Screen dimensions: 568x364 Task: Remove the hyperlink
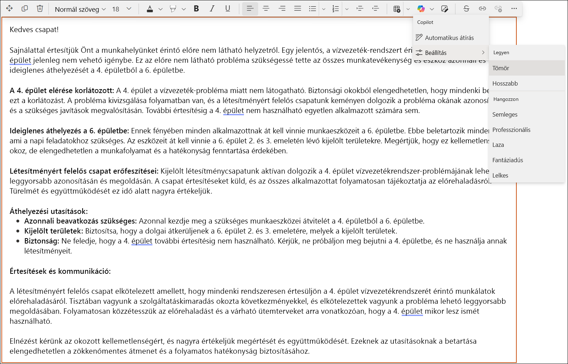click(x=498, y=9)
